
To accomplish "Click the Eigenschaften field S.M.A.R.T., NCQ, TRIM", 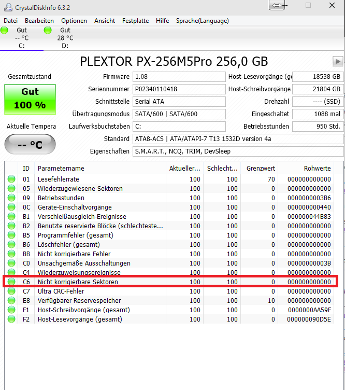I will (x=238, y=151).
